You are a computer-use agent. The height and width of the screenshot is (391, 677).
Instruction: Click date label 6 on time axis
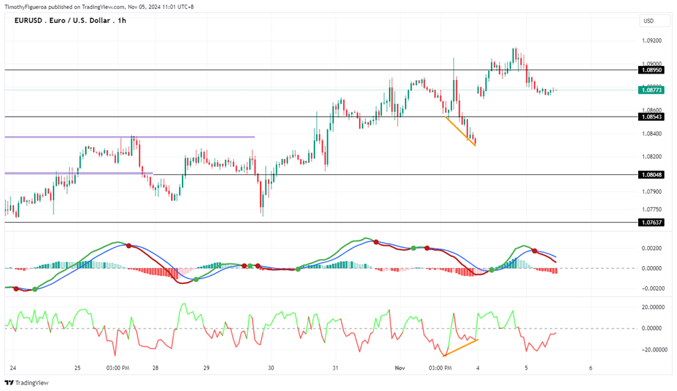click(591, 368)
